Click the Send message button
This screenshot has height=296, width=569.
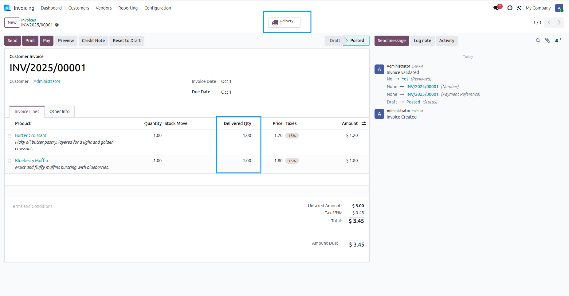click(x=392, y=41)
